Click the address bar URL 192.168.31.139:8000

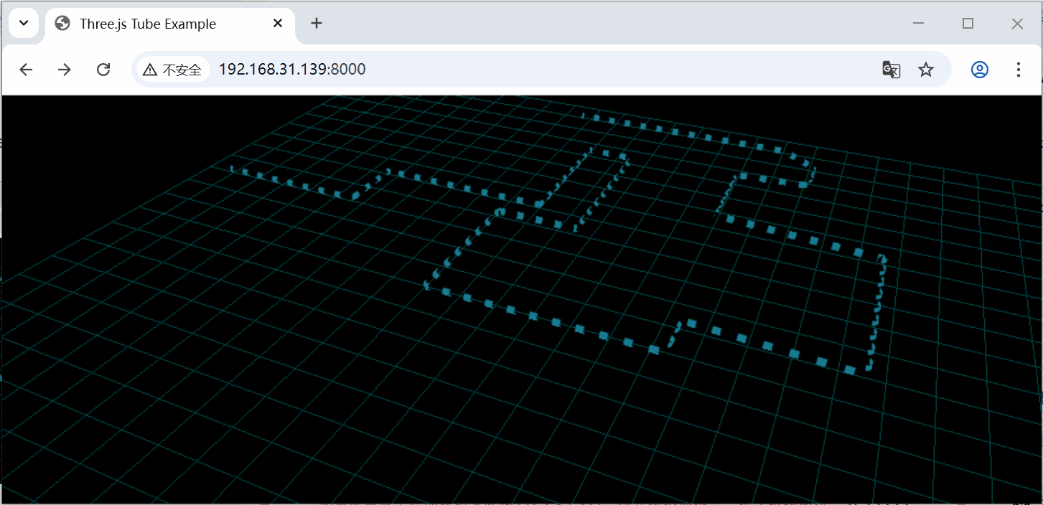292,70
